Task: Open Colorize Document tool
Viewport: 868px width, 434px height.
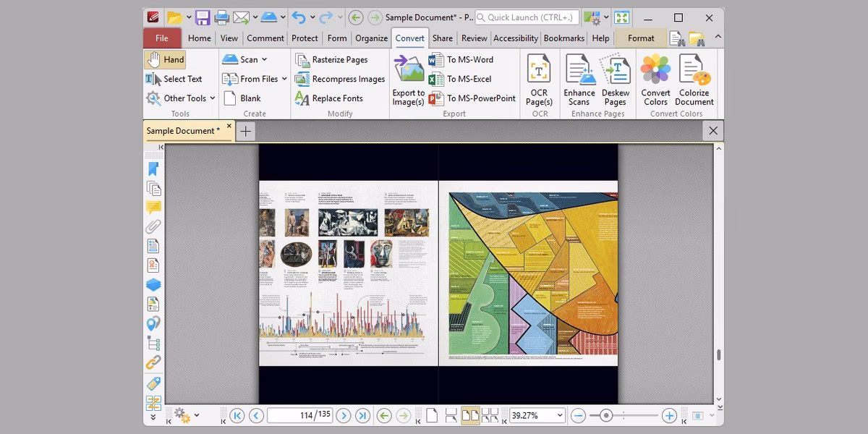Action: (694, 80)
